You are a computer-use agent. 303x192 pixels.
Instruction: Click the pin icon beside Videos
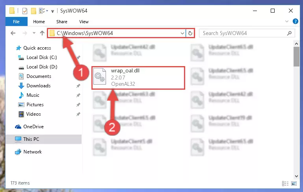(x=78, y=114)
